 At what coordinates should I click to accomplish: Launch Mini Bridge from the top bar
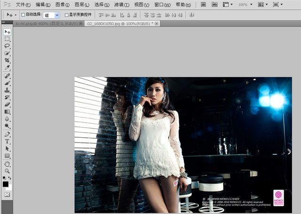[214, 4]
